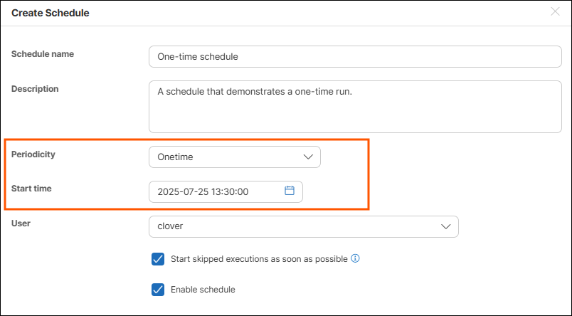
Task: Click the Start time label
Action: [x=31, y=189]
